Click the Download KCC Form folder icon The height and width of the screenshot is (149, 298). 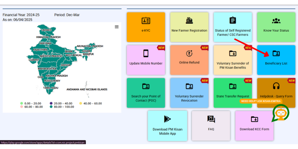(x=254, y=119)
